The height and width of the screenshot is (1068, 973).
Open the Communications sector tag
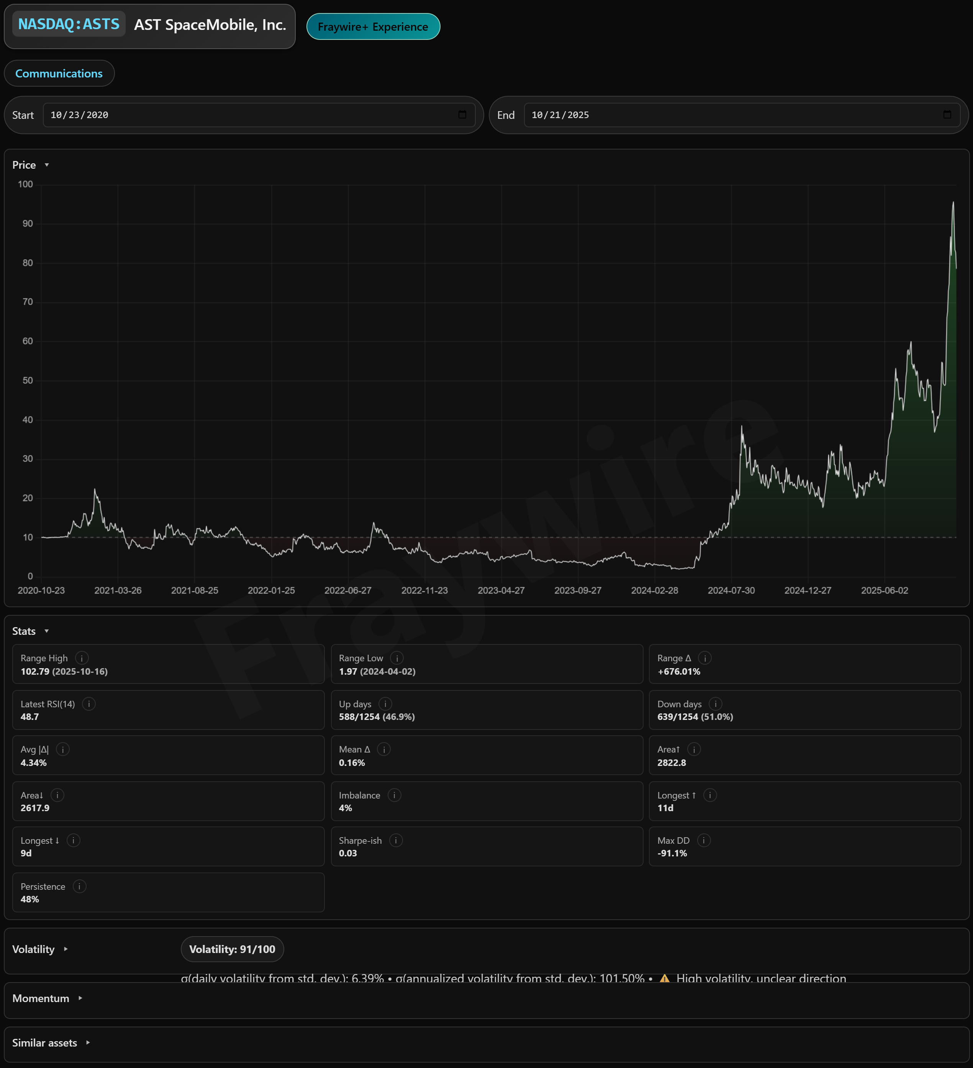pos(59,73)
